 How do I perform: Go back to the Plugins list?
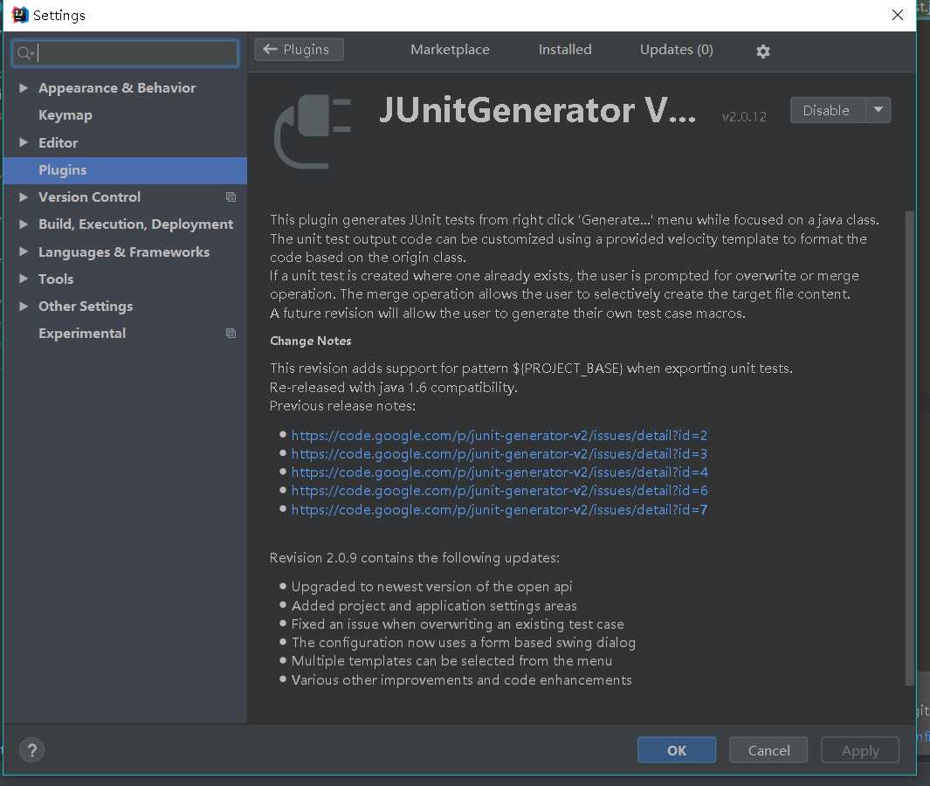click(x=299, y=49)
